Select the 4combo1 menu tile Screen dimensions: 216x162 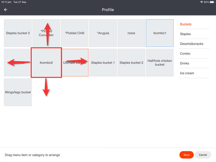click(160, 33)
